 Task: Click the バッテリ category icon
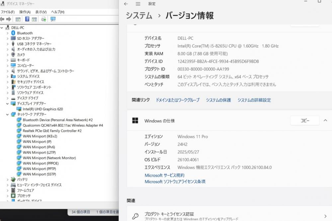13,180
